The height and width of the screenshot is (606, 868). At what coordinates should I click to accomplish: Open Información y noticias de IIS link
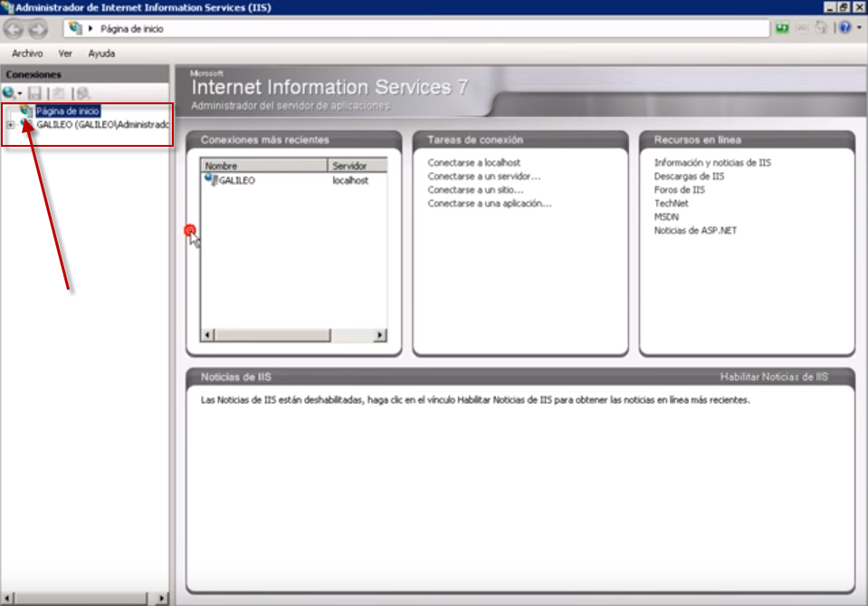[x=712, y=163]
